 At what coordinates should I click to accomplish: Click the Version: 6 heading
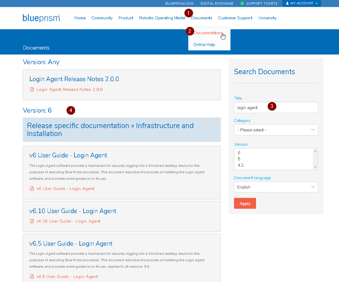pos(37,110)
